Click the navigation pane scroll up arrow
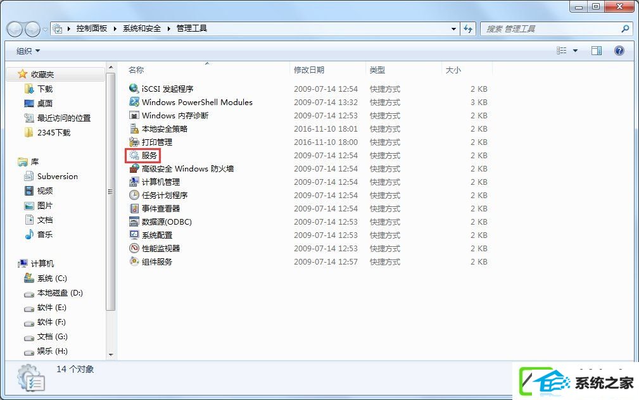The height and width of the screenshot is (400, 639). click(111, 67)
